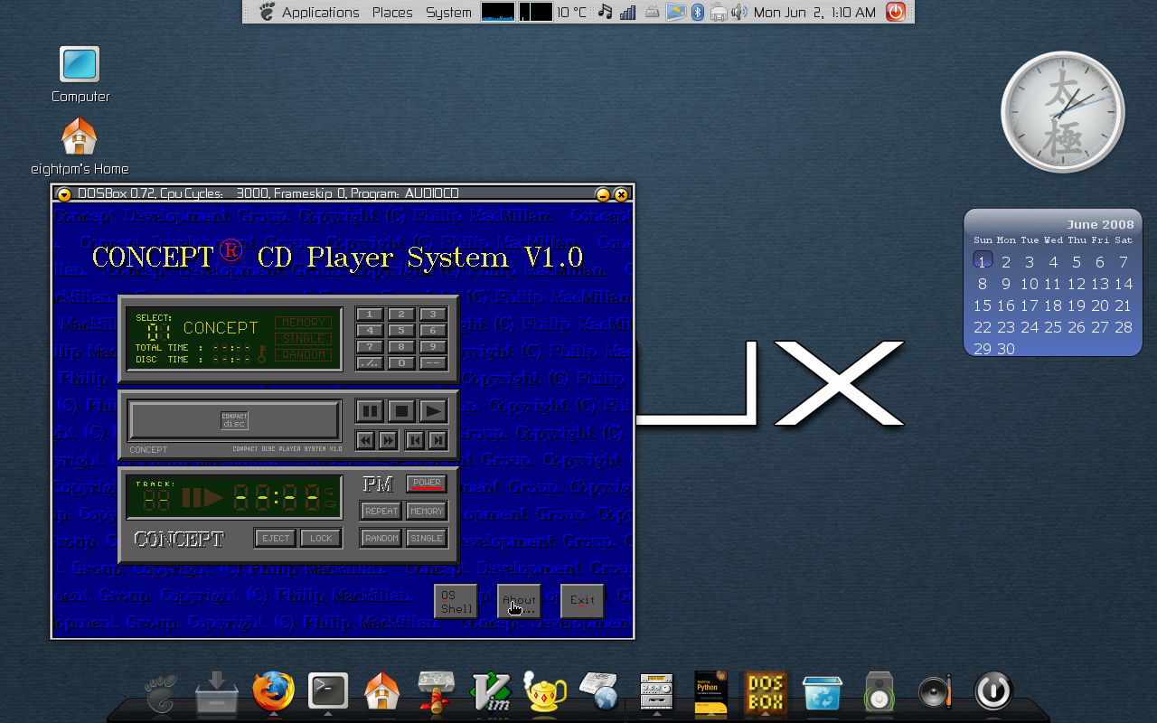This screenshot has height=723, width=1157.
Task: Start CD playback with play button
Action: point(433,411)
